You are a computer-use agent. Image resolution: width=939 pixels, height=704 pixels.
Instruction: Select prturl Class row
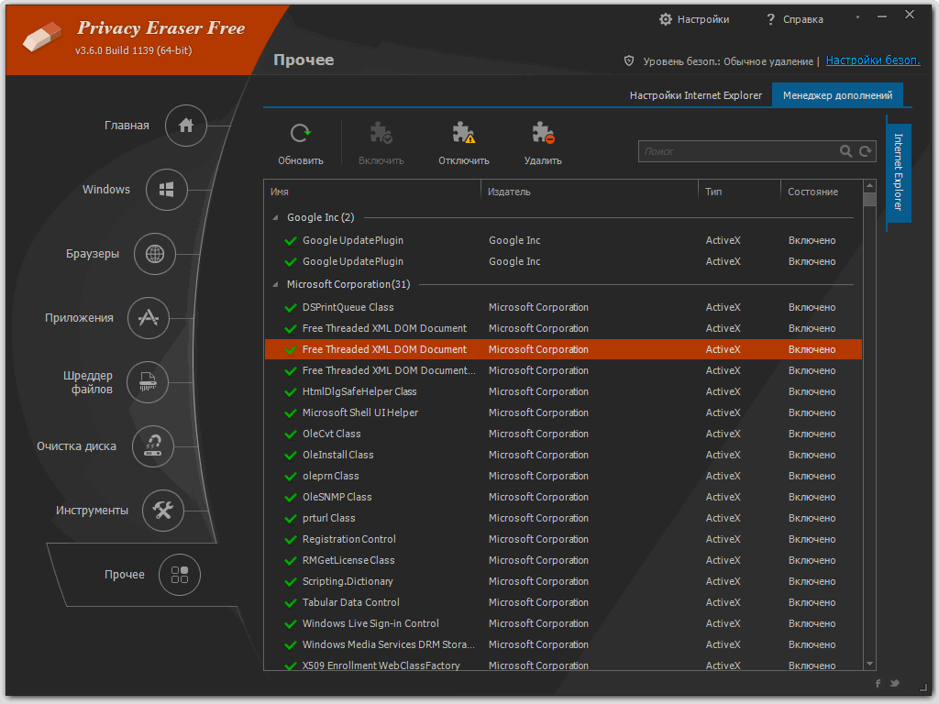tap(563, 518)
